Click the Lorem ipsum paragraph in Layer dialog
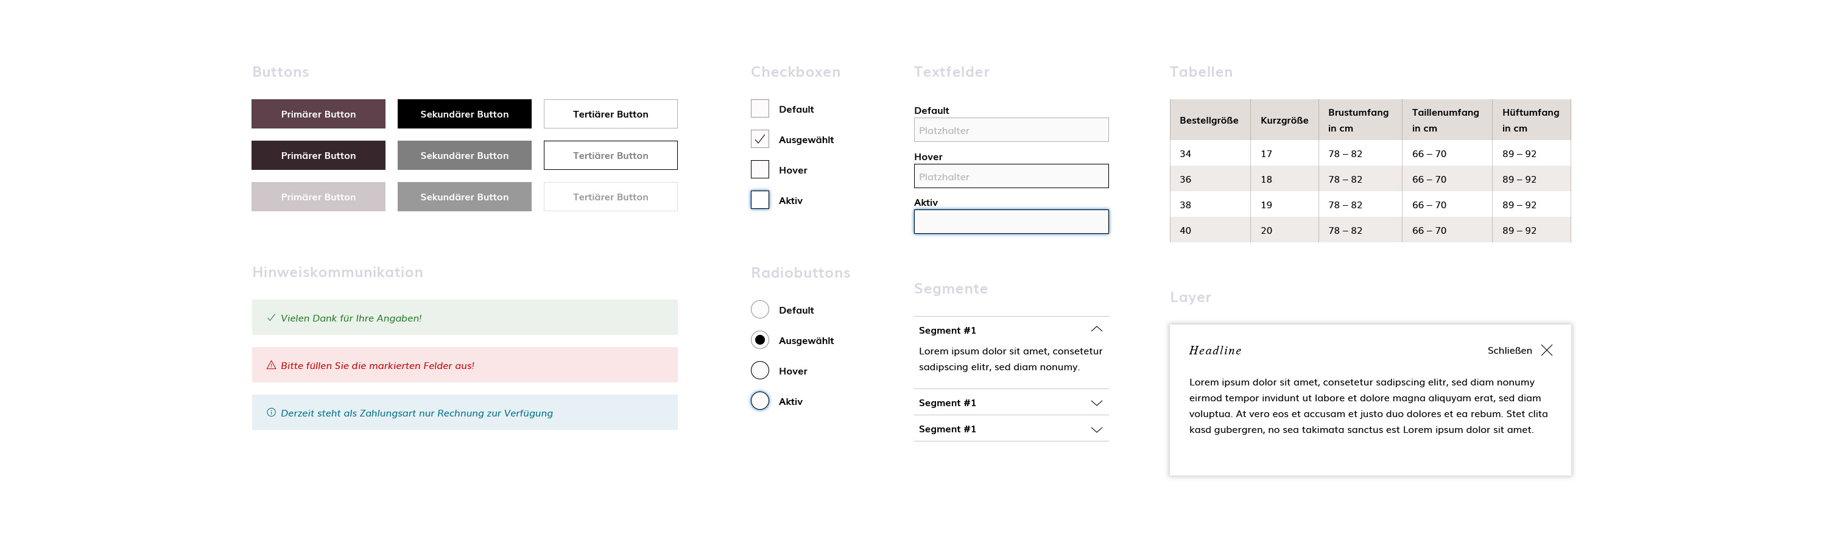Image resolution: width=1827 pixels, height=548 pixels. pos(1368,406)
